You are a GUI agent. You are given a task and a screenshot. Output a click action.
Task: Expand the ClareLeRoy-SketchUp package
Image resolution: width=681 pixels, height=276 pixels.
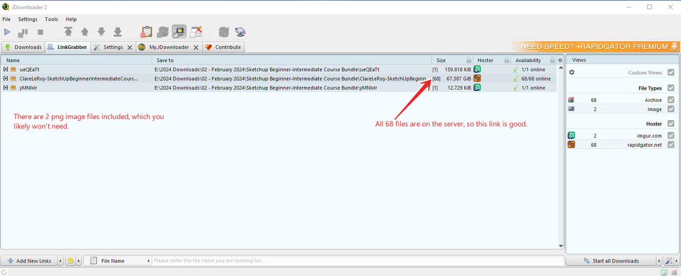point(6,79)
